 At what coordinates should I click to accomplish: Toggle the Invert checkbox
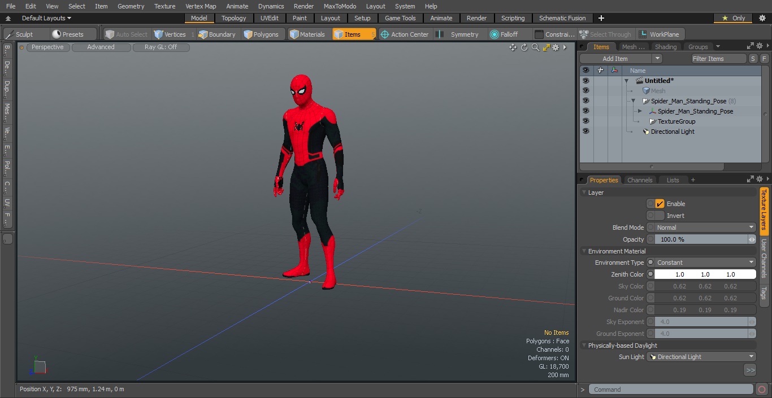(x=660, y=216)
